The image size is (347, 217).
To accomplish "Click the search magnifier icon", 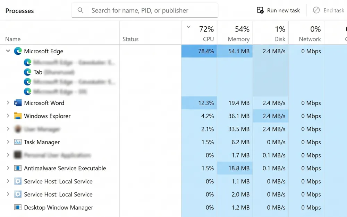I will pyautogui.click(x=81, y=10).
